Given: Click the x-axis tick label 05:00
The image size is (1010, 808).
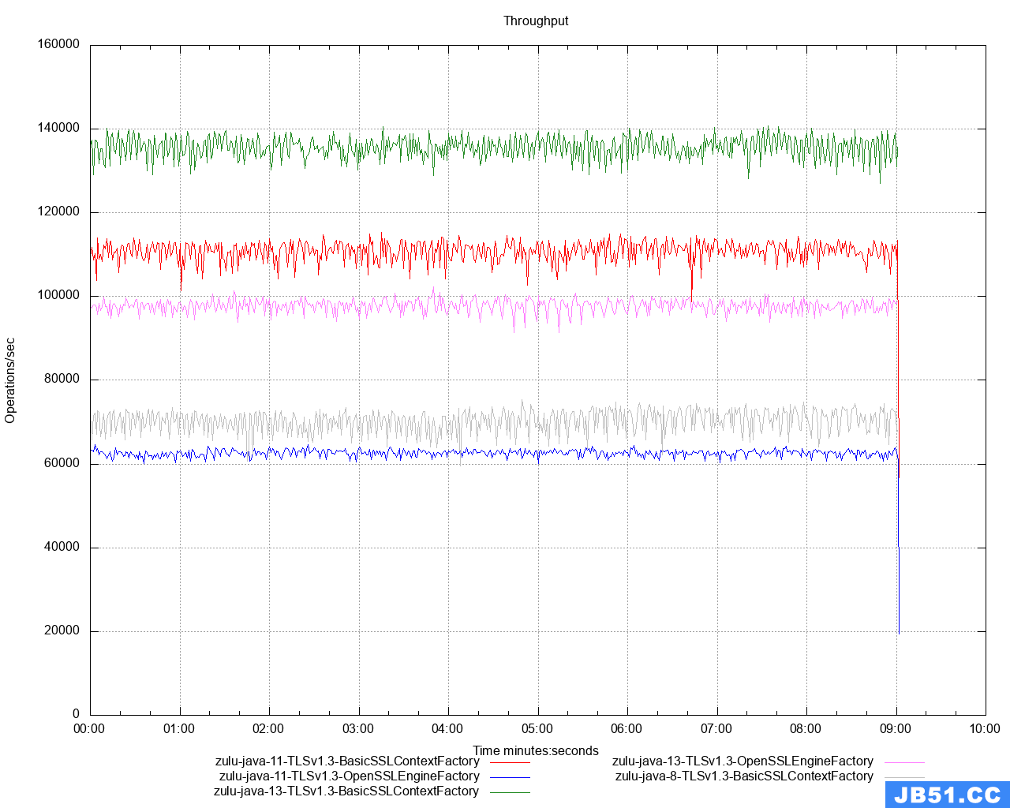Looking at the screenshot, I should 537,729.
